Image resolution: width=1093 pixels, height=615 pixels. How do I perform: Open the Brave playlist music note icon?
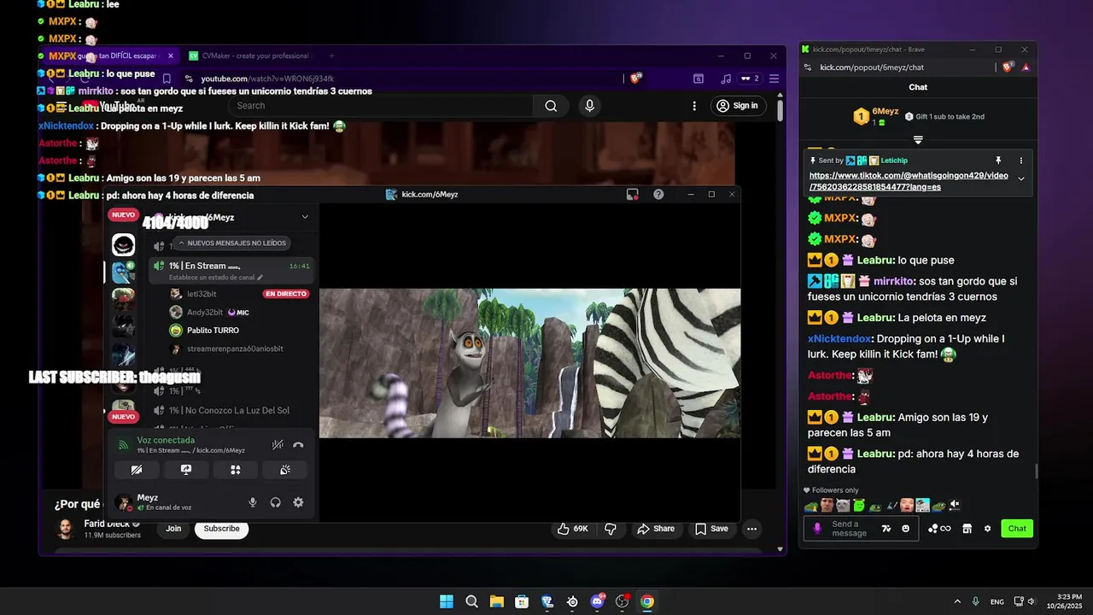[x=726, y=79]
